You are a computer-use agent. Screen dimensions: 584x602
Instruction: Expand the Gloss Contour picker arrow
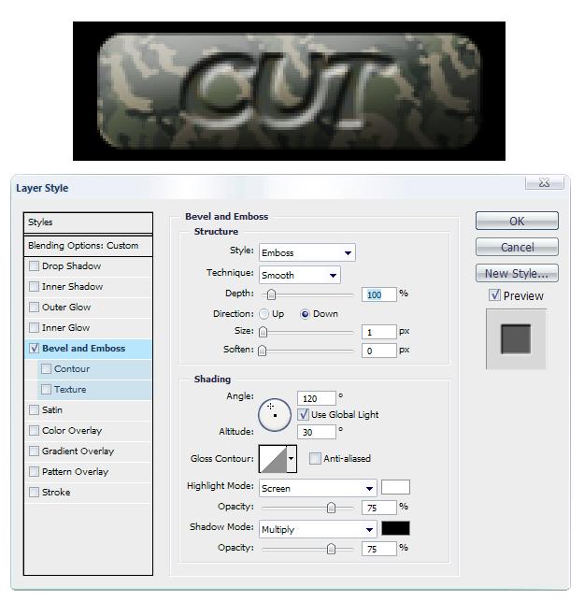[x=292, y=459]
